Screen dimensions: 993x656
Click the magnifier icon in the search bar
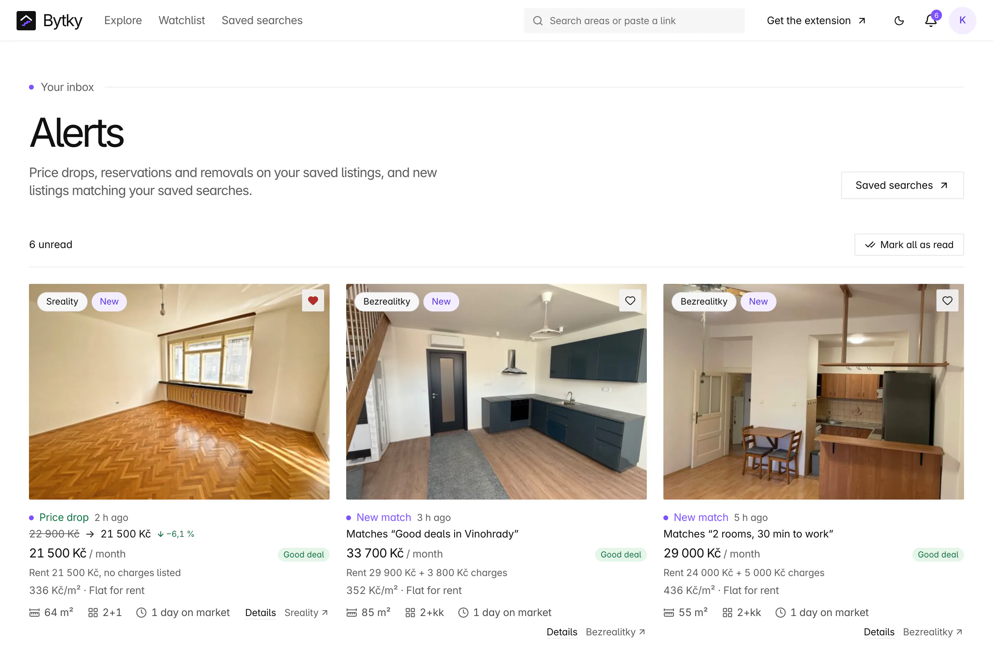pos(538,21)
